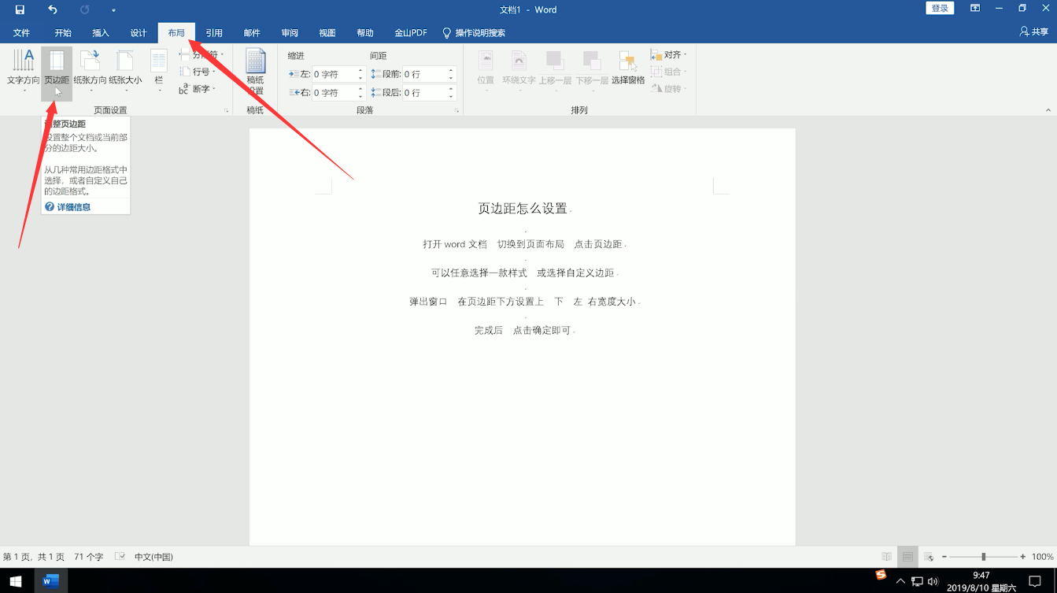Switch to the 帮助 help tab
The width and height of the screenshot is (1057, 593).
pyautogui.click(x=365, y=33)
